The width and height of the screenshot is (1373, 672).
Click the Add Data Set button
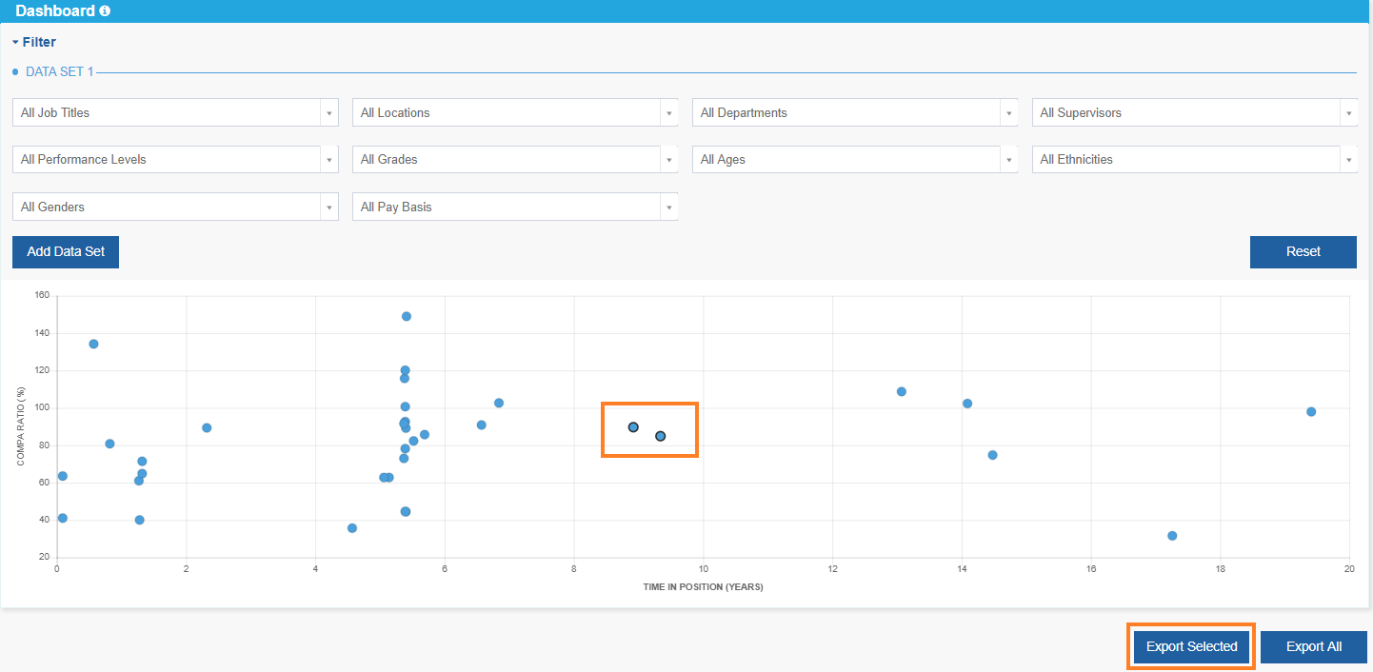65,251
